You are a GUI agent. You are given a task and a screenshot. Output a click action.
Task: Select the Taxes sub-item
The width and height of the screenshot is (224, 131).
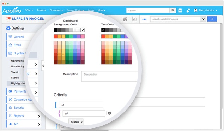click(14, 72)
